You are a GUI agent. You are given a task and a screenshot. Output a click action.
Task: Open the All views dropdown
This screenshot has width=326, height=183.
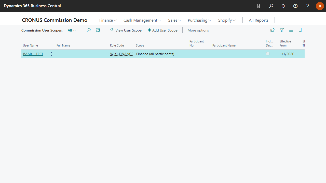point(72,30)
